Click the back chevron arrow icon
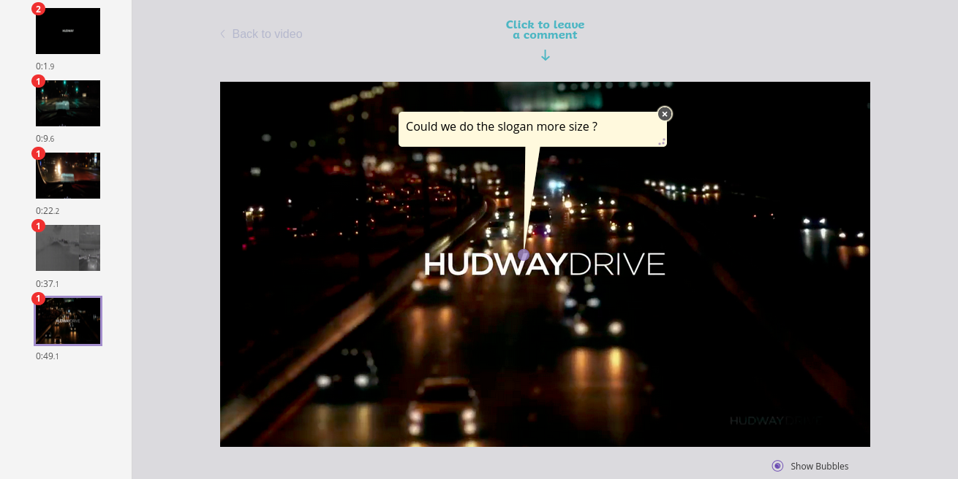The image size is (958, 479). coord(222,34)
